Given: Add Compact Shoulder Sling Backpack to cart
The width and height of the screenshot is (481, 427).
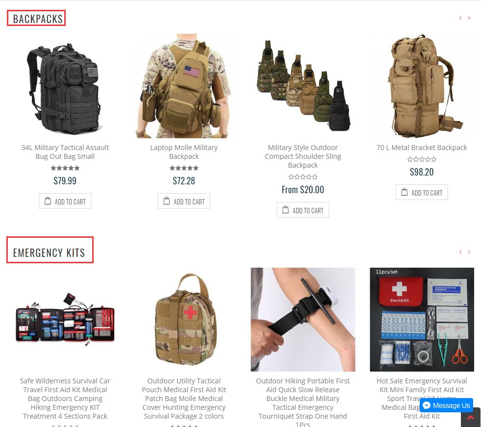Looking at the screenshot, I should 303,210.
